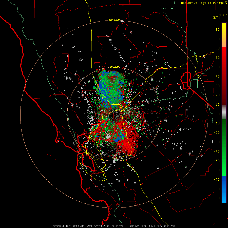The height and width of the screenshot is (228, 228).
Task: Click the positive 80 knot scale label
Action: coord(218,39)
